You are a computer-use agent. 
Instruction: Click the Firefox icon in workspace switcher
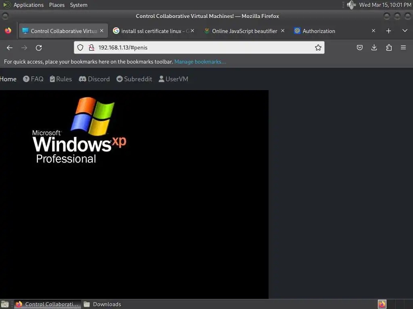click(382, 304)
